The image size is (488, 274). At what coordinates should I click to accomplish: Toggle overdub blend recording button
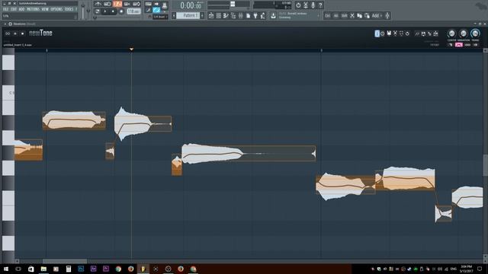click(x=127, y=4)
